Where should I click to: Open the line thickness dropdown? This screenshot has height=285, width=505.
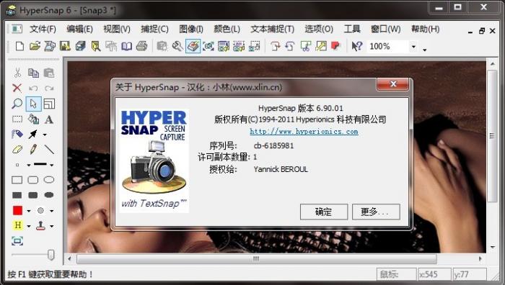click(x=51, y=165)
